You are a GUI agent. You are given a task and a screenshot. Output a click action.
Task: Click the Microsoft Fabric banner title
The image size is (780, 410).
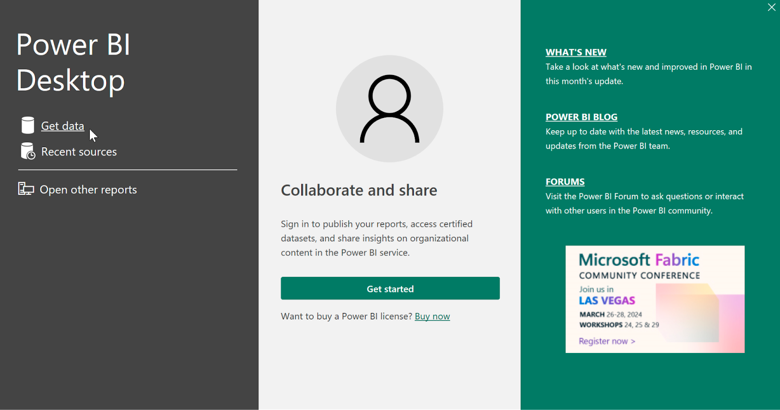coord(639,260)
